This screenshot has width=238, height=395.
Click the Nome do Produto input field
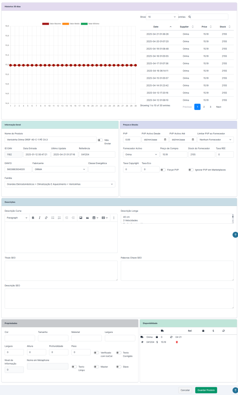[x=50, y=140]
